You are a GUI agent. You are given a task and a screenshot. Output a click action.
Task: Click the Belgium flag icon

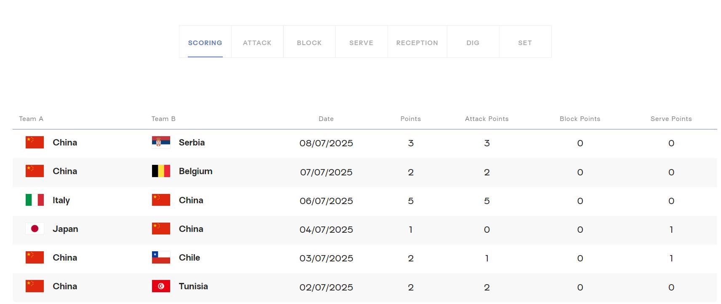[x=161, y=171]
